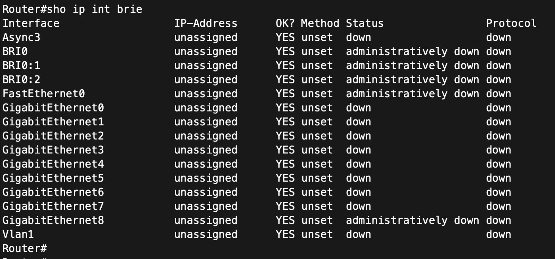Screen dimensions: 555x259
Task: Click the Status column header
Action: tap(365, 24)
